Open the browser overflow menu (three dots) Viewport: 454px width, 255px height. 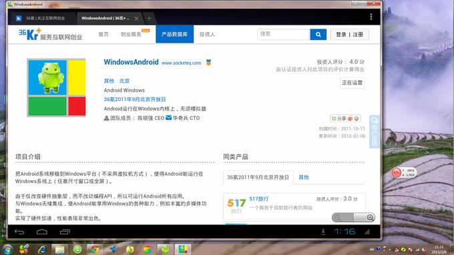click(371, 17)
